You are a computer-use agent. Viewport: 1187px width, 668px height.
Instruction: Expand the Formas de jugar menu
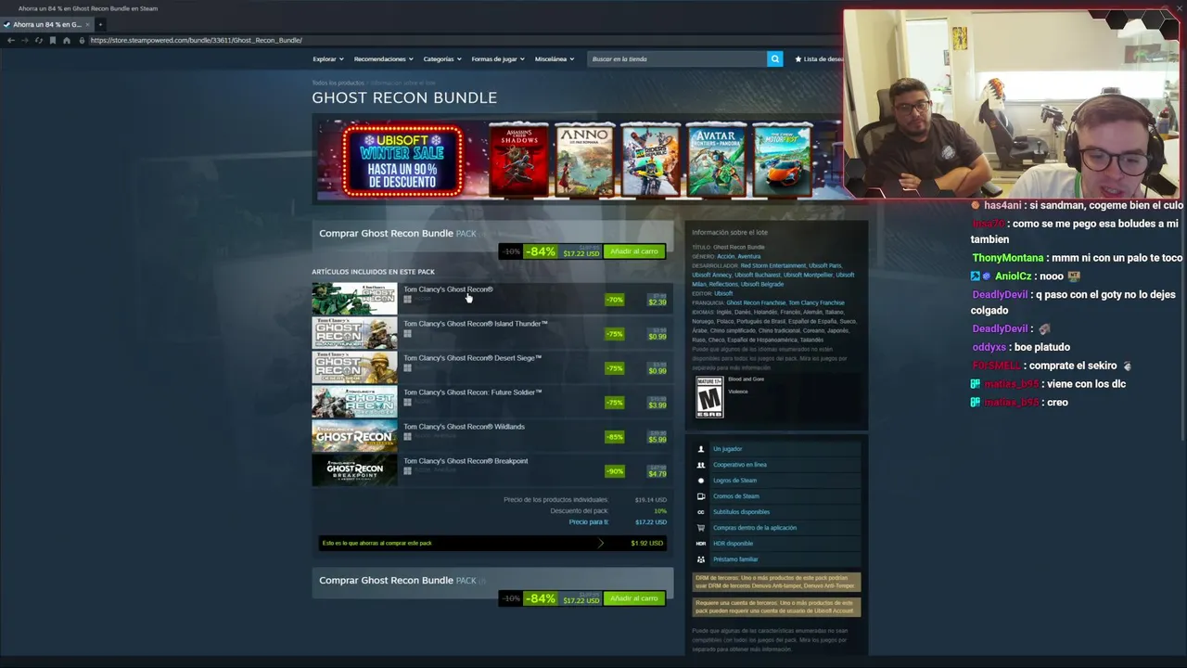(x=498, y=58)
